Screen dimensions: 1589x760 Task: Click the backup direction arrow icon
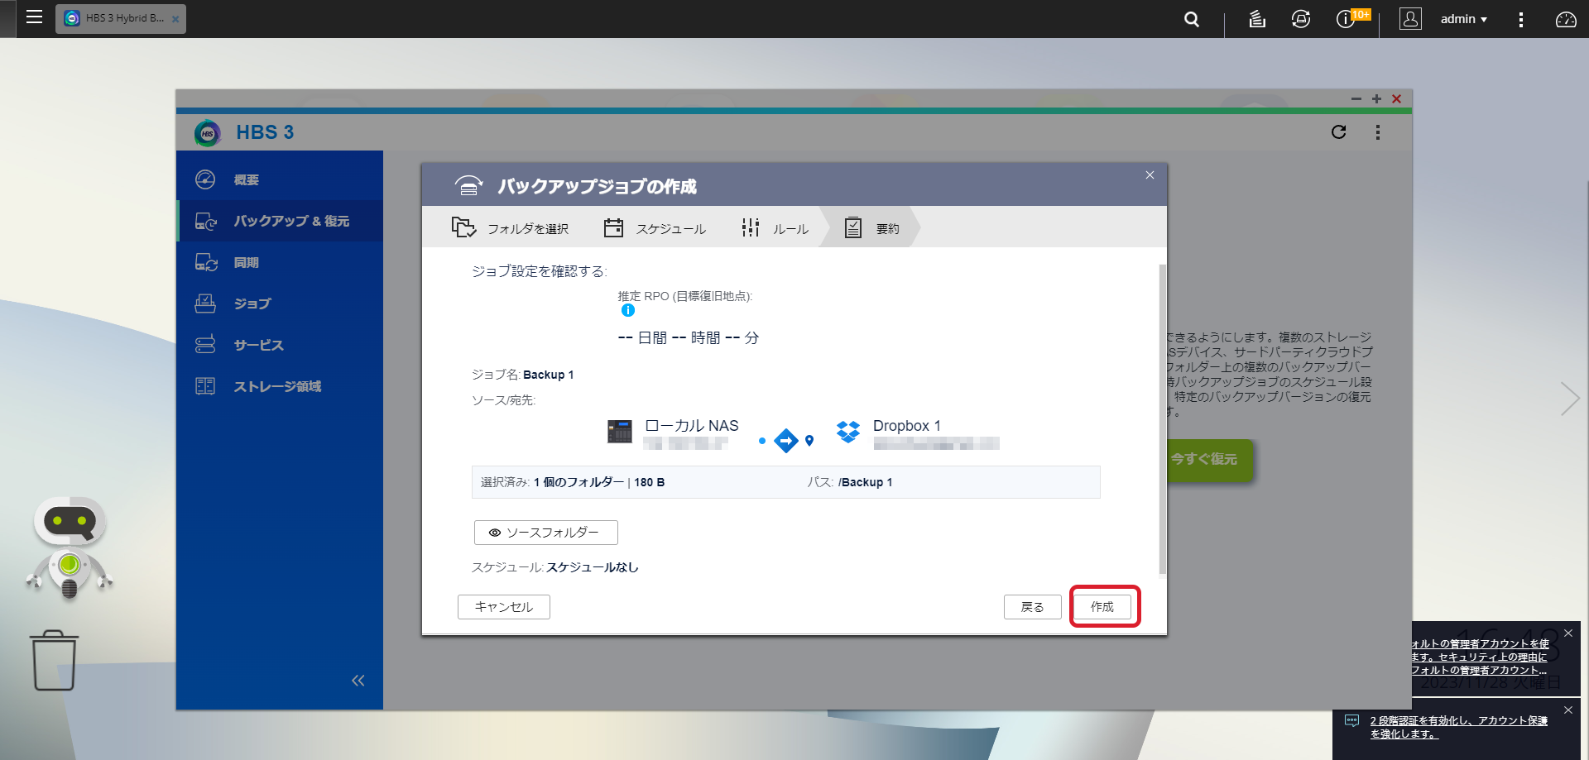pyautogui.click(x=785, y=441)
